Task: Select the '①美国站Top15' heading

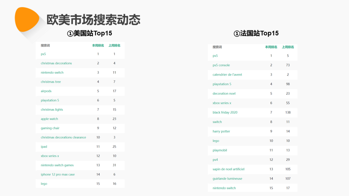Action: pos(90,33)
